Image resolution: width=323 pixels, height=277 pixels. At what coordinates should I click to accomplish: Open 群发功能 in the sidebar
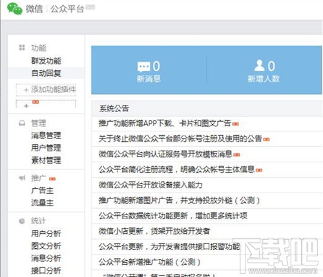(x=46, y=61)
